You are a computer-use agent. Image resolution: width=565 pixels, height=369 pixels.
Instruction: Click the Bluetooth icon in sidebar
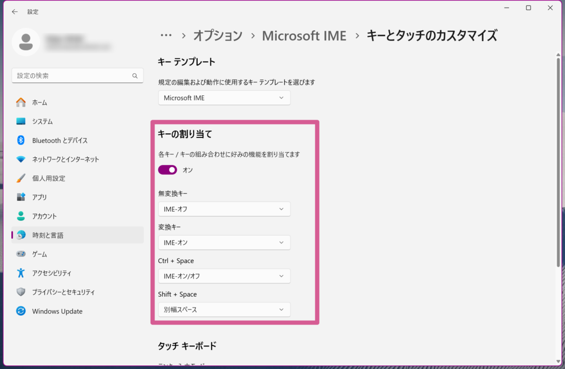(21, 140)
